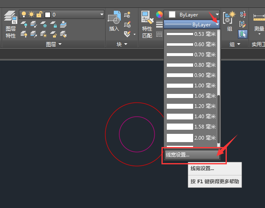The width and height of the screenshot is (265, 208).
Task: Click the 特性匹配 match properties icon
Action: pyautogui.click(x=147, y=24)
